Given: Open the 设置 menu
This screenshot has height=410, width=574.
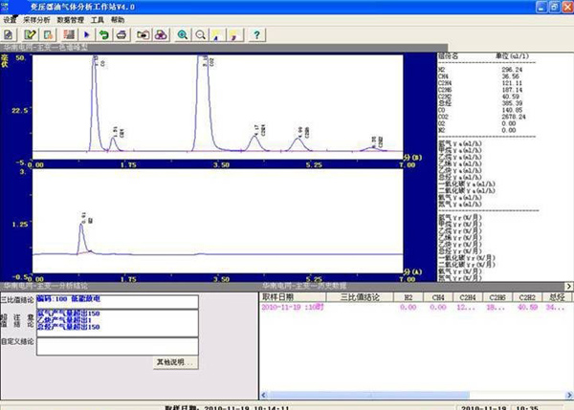Looking at the screenshot, I should [x=11, y=19].
